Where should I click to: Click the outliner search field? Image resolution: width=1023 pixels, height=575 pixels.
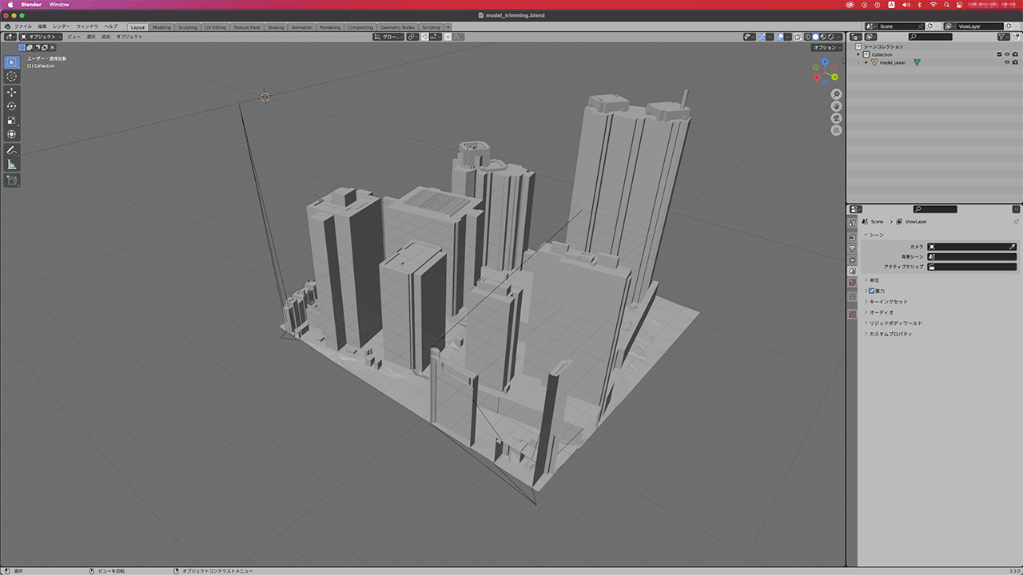(x=930, y=37)
